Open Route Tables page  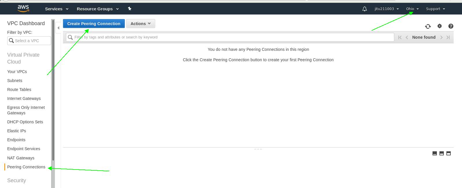(19, 90)
